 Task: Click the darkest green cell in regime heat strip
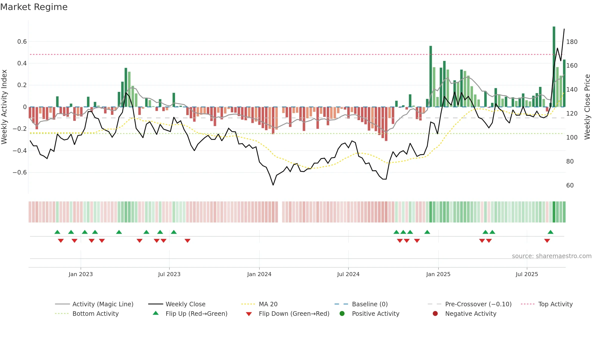tap(554, 212)
